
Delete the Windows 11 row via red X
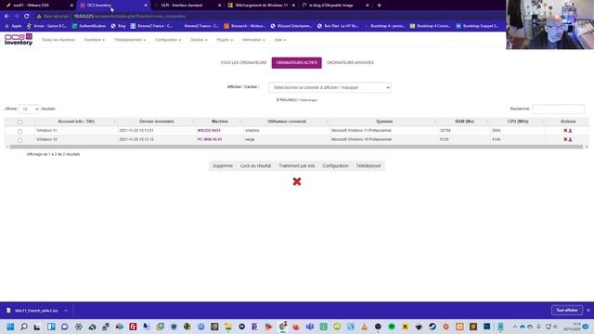point(565,130)
